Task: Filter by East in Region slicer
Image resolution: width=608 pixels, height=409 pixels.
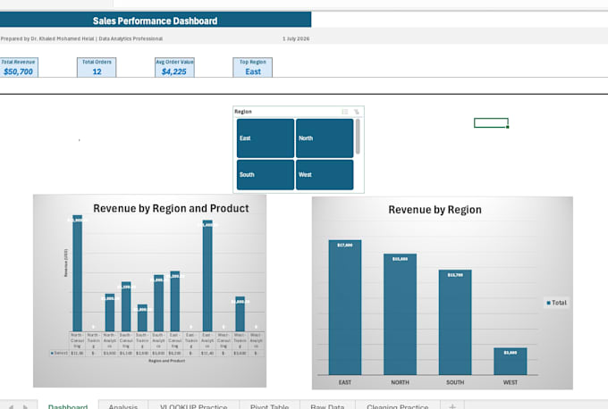Action: point(266,138)
